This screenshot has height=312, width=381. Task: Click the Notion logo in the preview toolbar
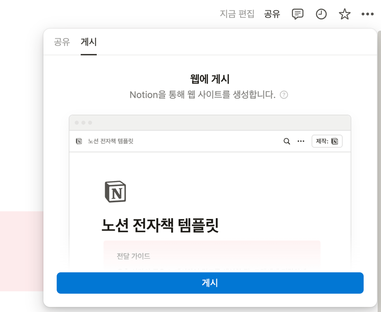pyautogui.click(x=78, y=141)
